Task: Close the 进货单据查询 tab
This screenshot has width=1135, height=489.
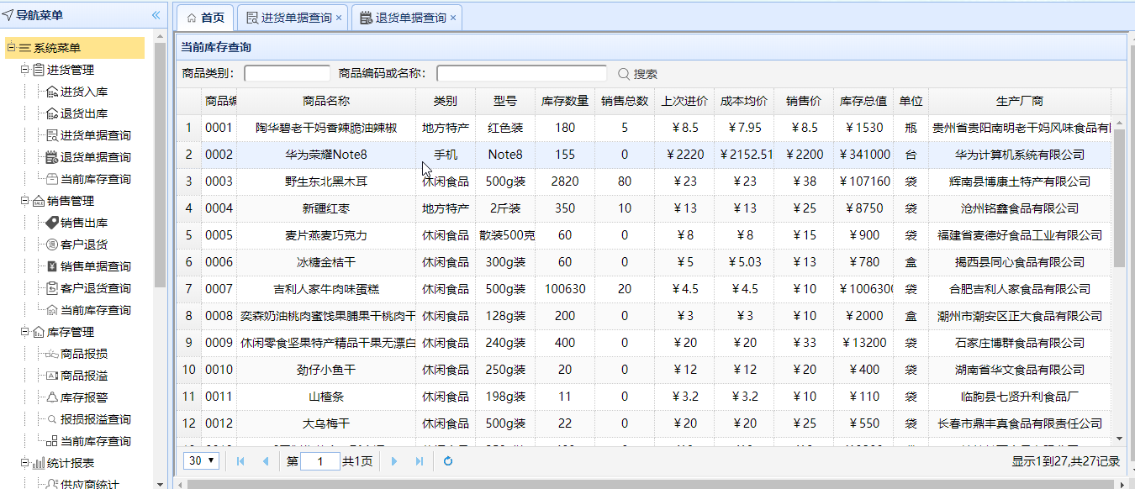Action: (x=339, y=18)
